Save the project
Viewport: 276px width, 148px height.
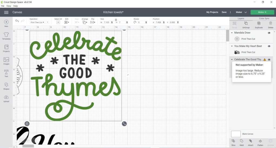click(224, 12)
